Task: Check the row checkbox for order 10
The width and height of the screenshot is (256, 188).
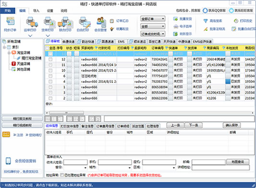Action: pyautogui.click(x=50, y=70)
